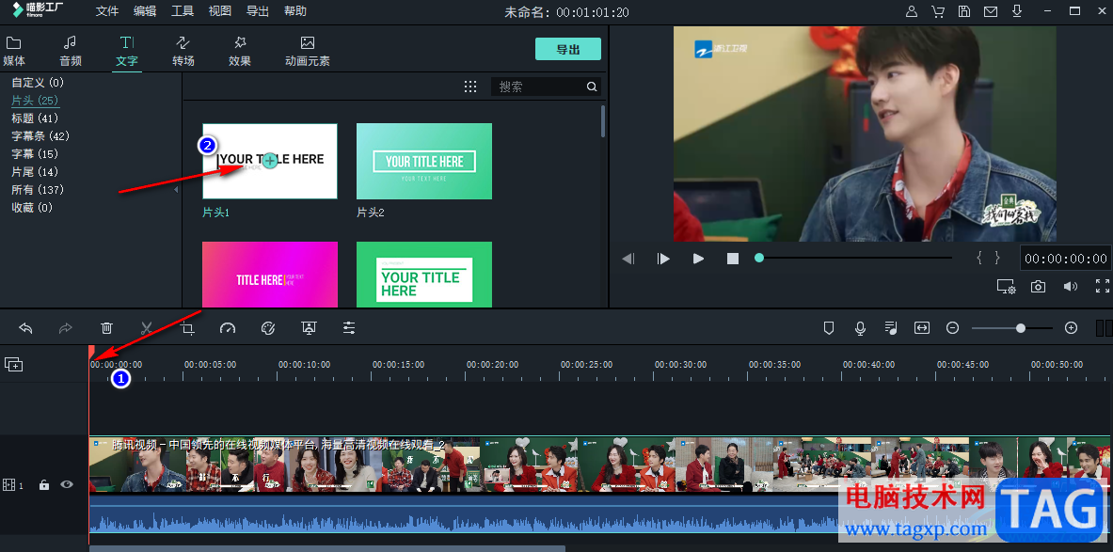Select the 片尾 (14) category

point(36,172)
